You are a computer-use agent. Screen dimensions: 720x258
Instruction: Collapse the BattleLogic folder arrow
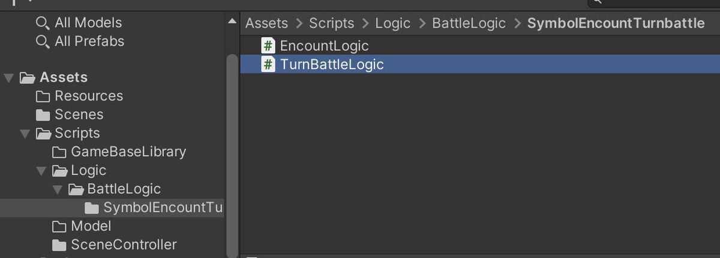tap(57, 190)
